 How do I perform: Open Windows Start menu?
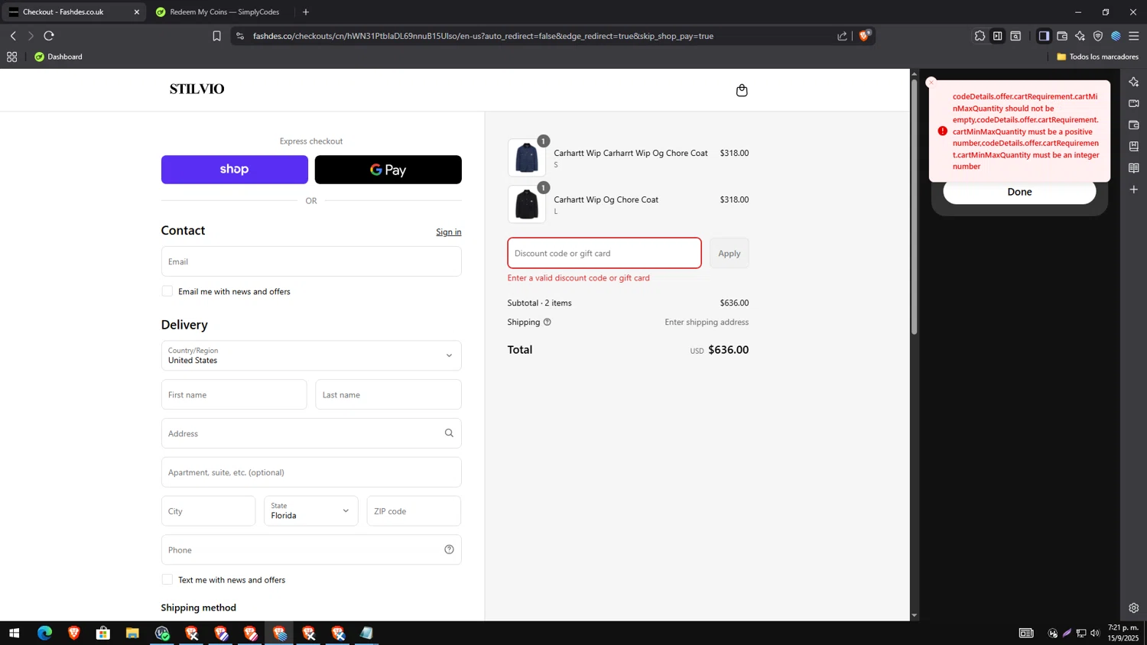tap(14, 633)
